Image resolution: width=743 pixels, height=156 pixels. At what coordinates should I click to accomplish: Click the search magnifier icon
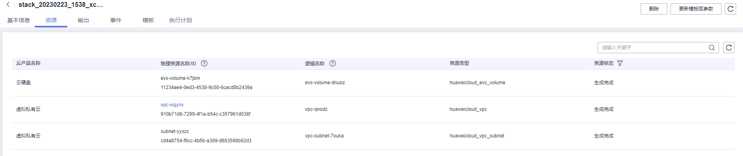coord(712,48)
